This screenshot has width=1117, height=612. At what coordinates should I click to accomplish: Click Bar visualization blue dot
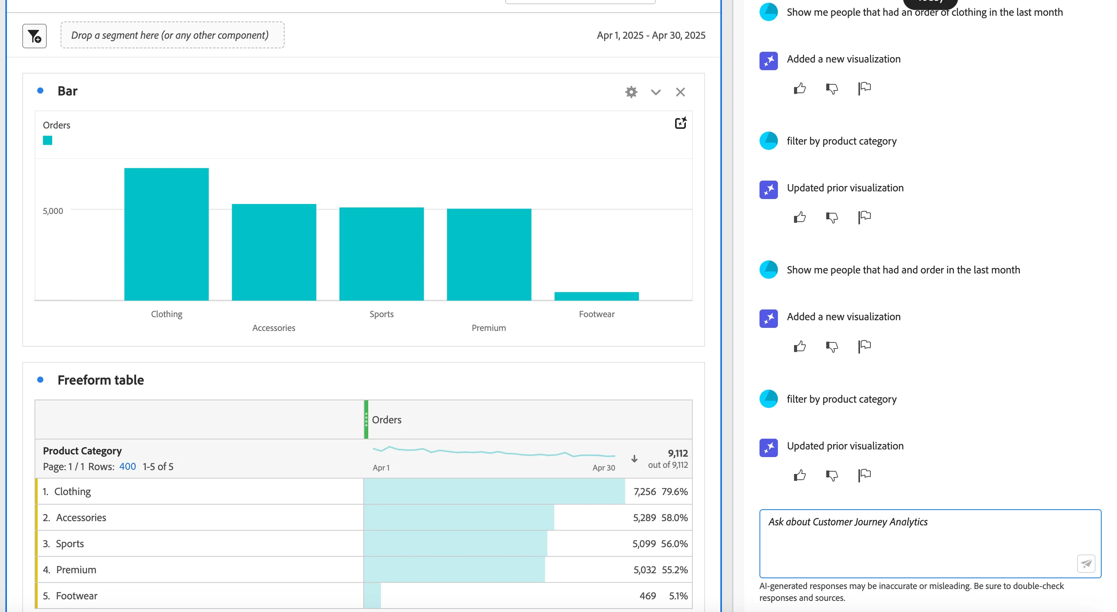coord(40,90)
